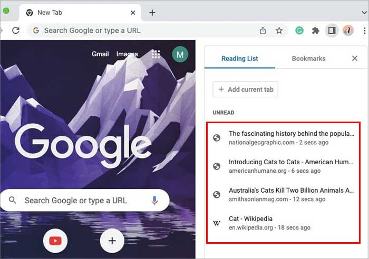Click the globe icon beside nationalgeographic.com
Viewport: 369px width, 259px height.
(x=217, y=138)
